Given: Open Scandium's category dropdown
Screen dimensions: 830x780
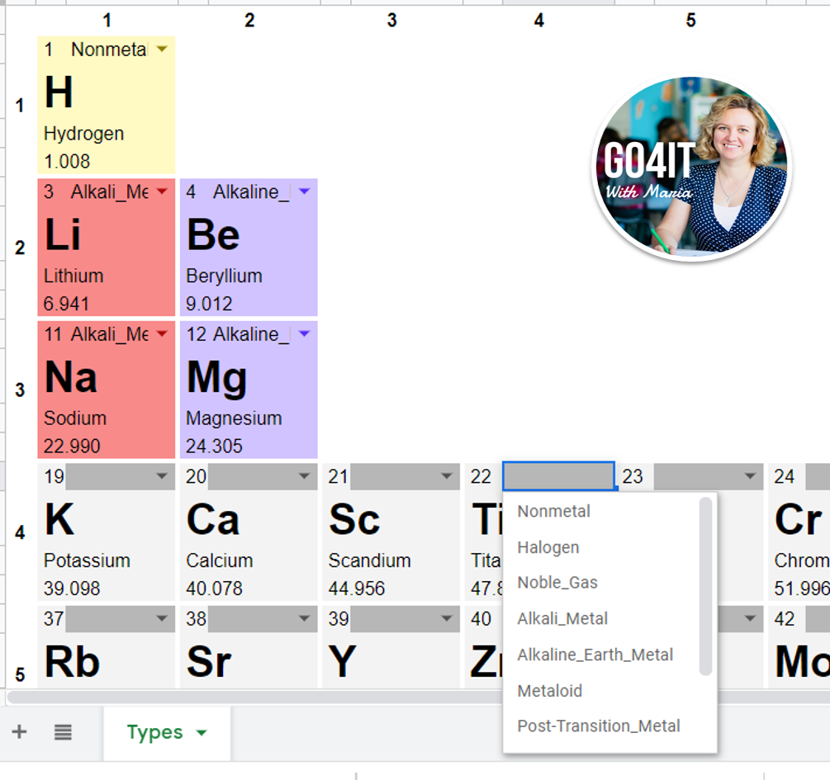Looking at the screenshot, I should (x=446, y=476).
